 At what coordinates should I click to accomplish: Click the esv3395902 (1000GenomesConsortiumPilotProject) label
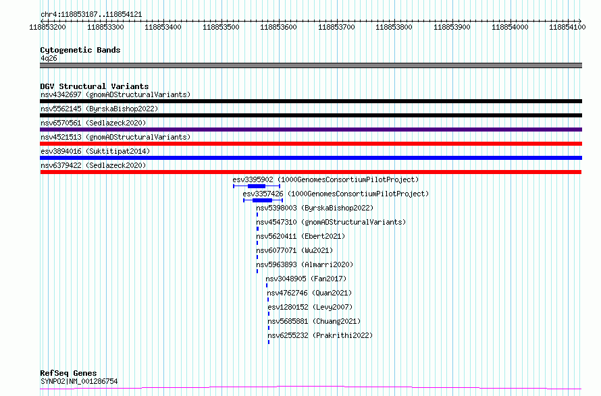coord(325,179)
